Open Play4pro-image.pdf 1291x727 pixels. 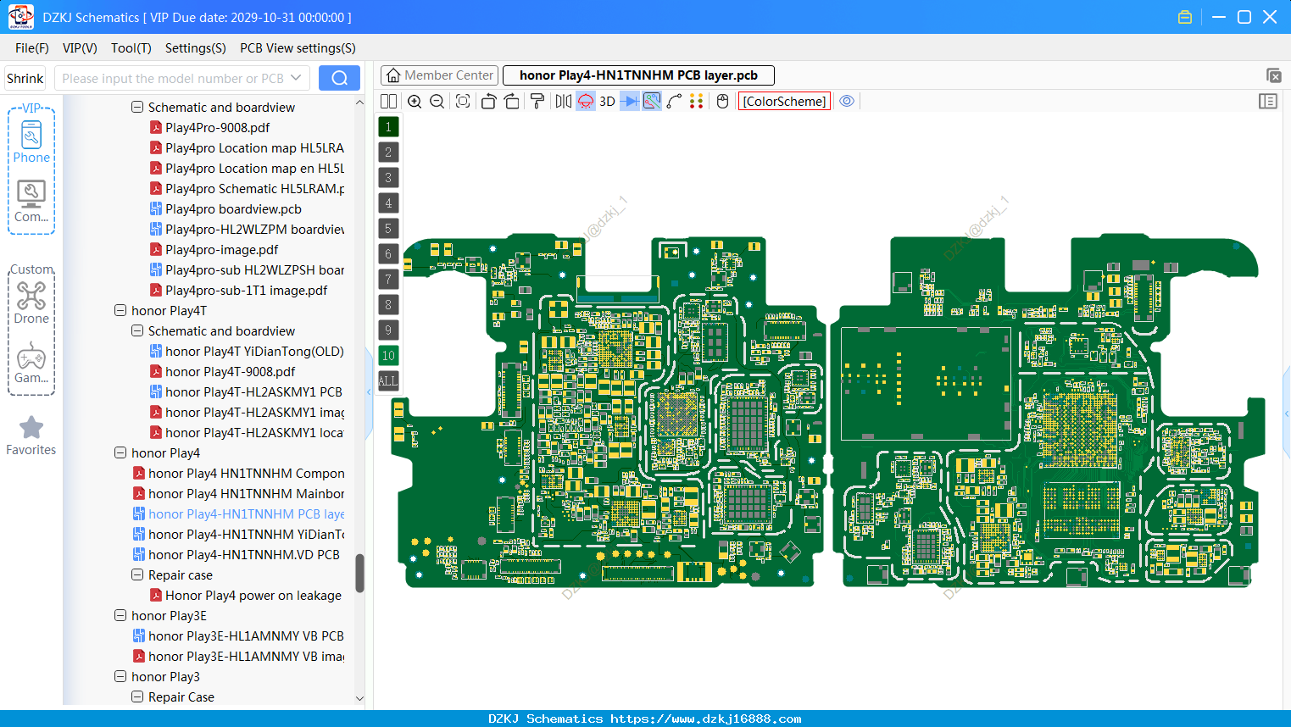[x=222, y=250]
